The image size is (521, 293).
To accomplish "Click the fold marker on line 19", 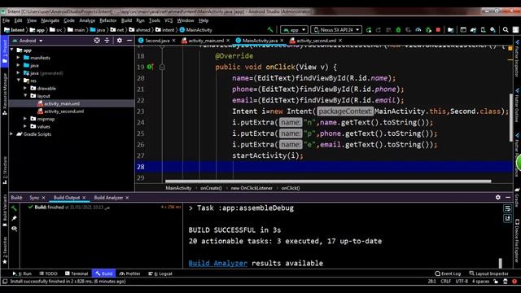I will click(162, 67).
